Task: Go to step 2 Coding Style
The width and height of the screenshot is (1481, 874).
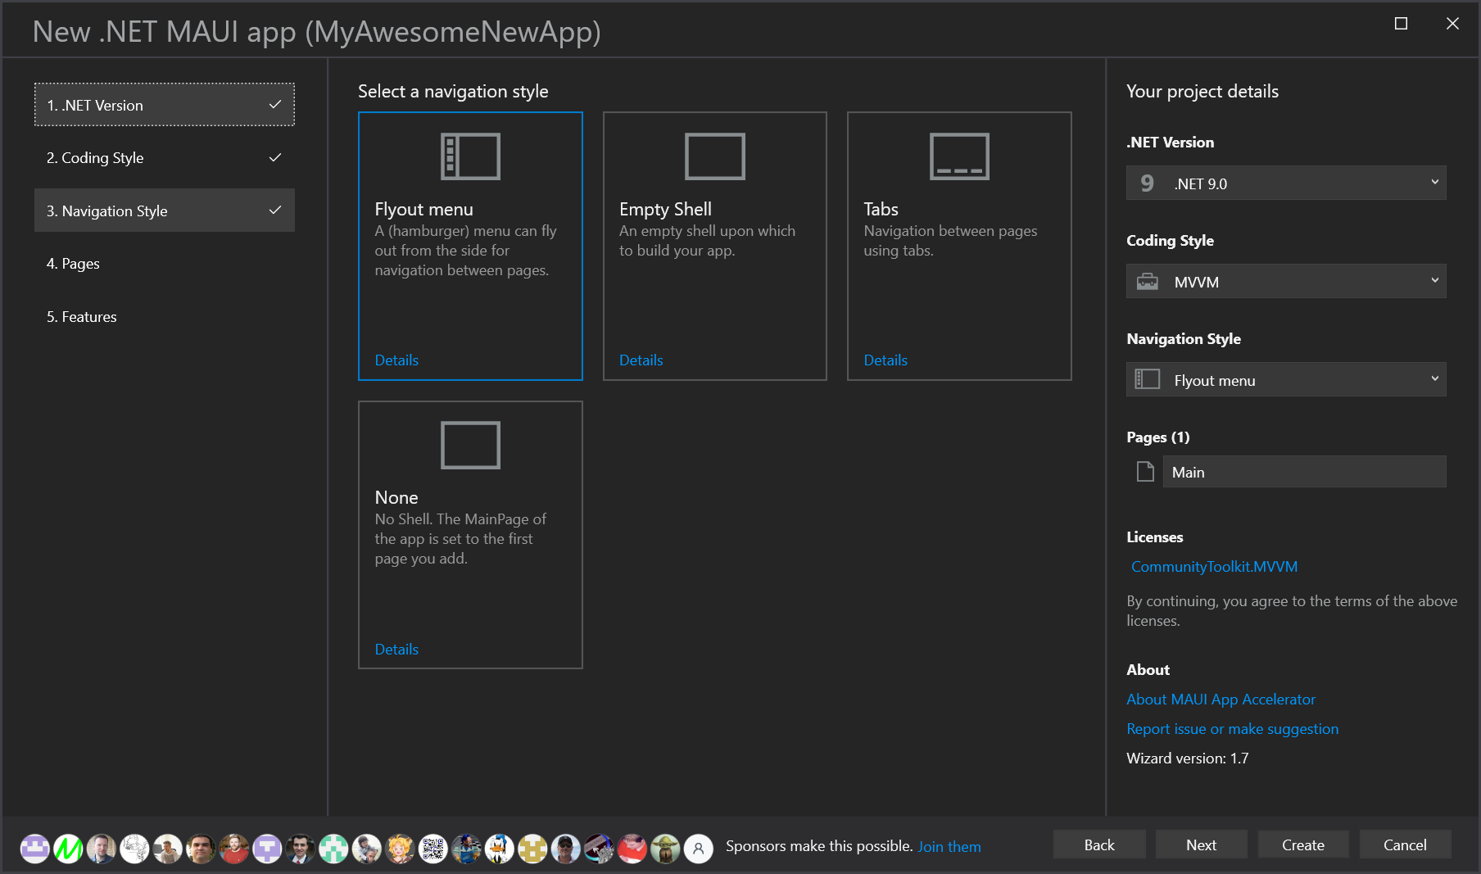Action: click(x=165, y=157)
